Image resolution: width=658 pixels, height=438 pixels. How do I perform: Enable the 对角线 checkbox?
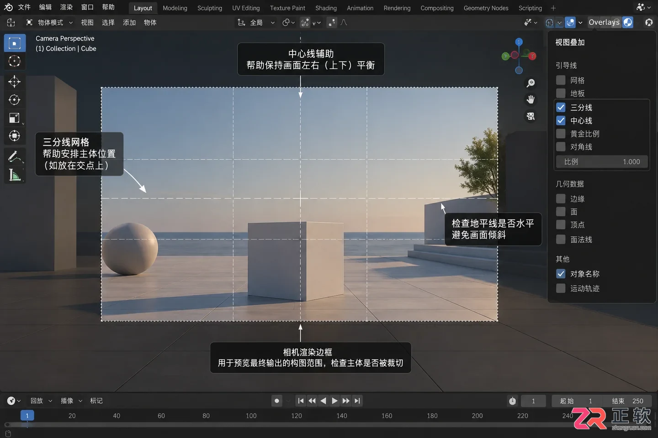click(561, 147)
